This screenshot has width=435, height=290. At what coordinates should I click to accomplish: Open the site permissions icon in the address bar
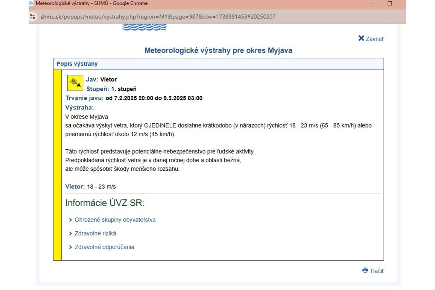click(x=33, y=16)
